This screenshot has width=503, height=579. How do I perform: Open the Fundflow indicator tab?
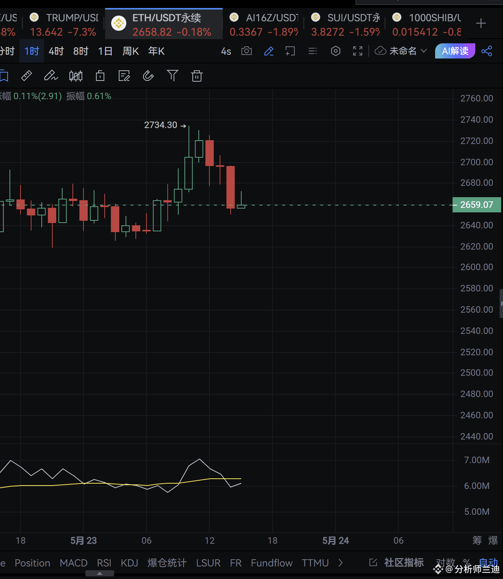click(x=272, y=563)
